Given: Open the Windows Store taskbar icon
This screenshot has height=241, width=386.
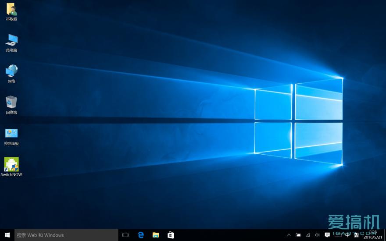Looking at the screenshot, I should pos(171,235).
